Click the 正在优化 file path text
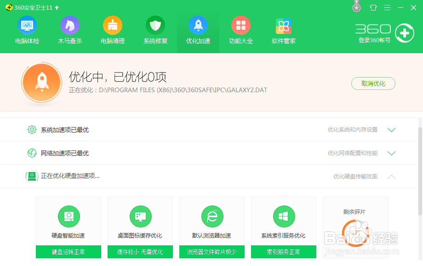 (168, 90)
